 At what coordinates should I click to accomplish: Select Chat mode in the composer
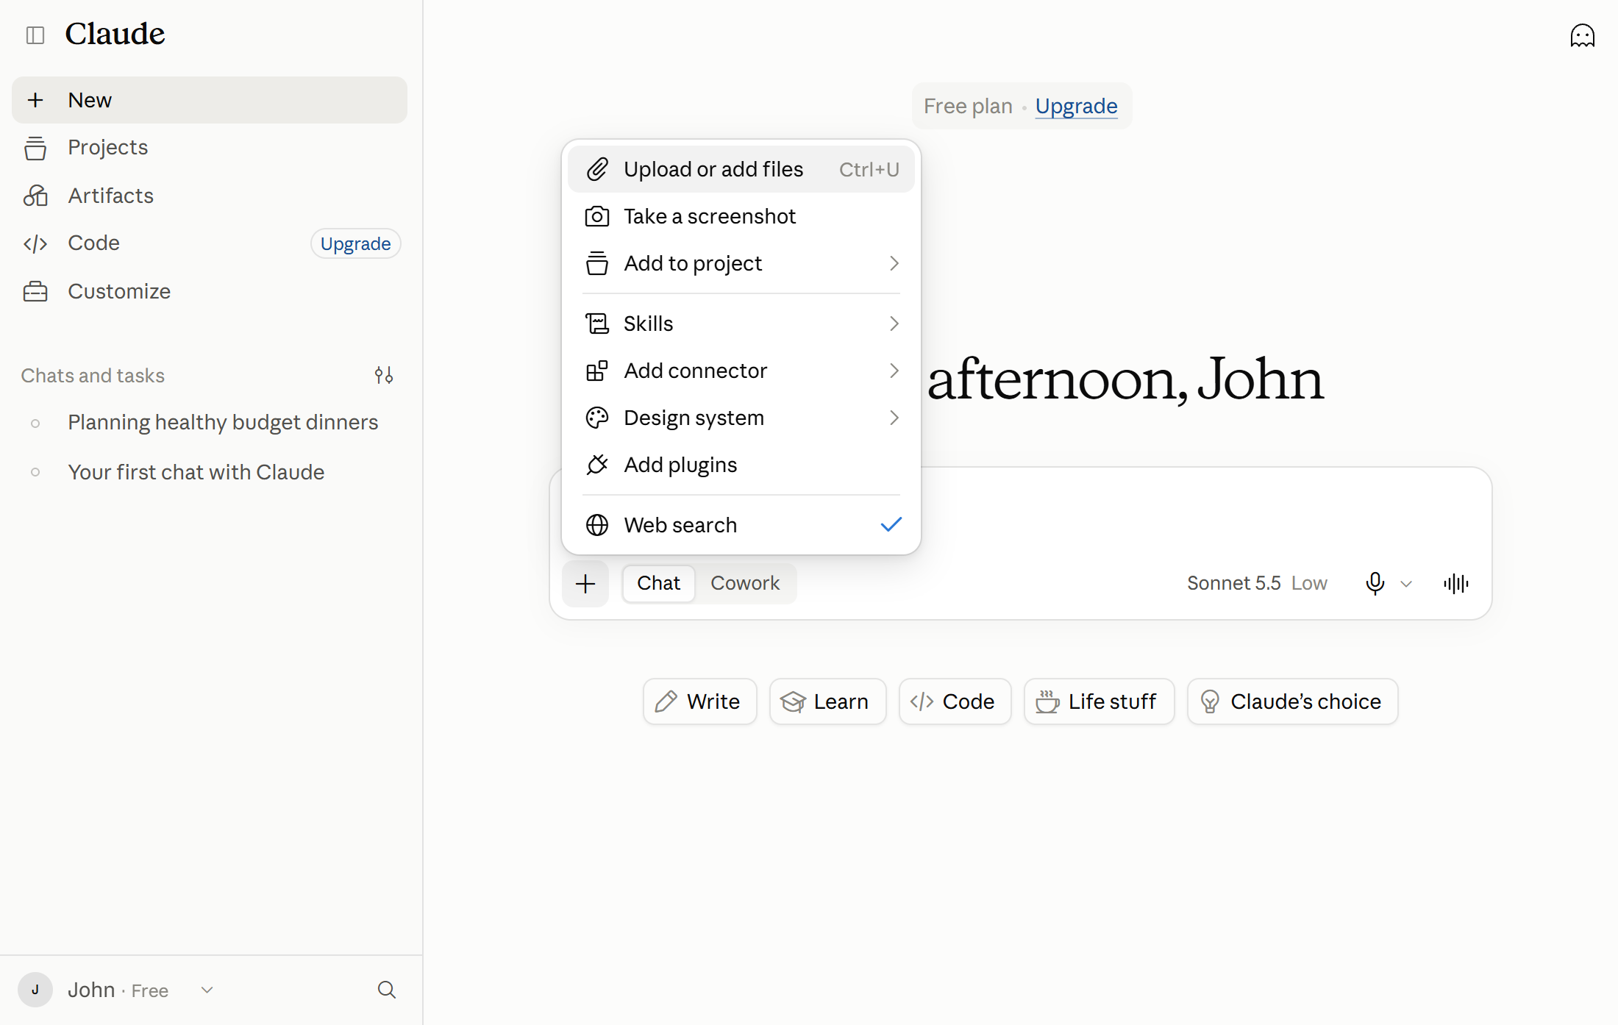(x=659, y=583)
